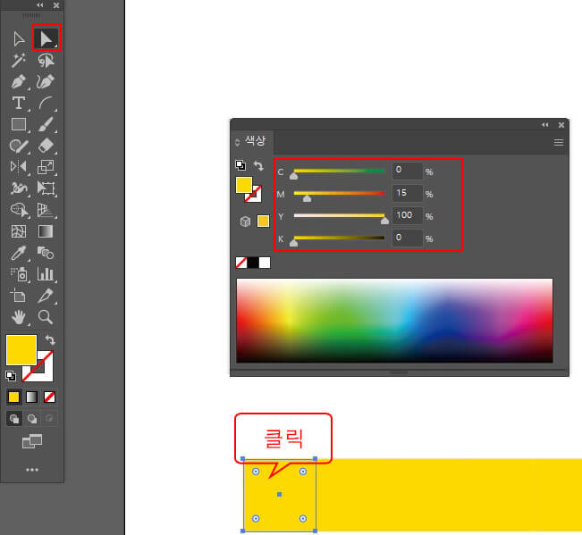The width and height of the screenshot is (582, 535).
Task: Enable Draw Behind mode
Action: 32,419
